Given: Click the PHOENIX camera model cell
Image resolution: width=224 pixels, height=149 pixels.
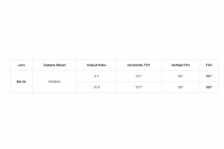Looking at the screenshot, I should (x=54, y=82).
